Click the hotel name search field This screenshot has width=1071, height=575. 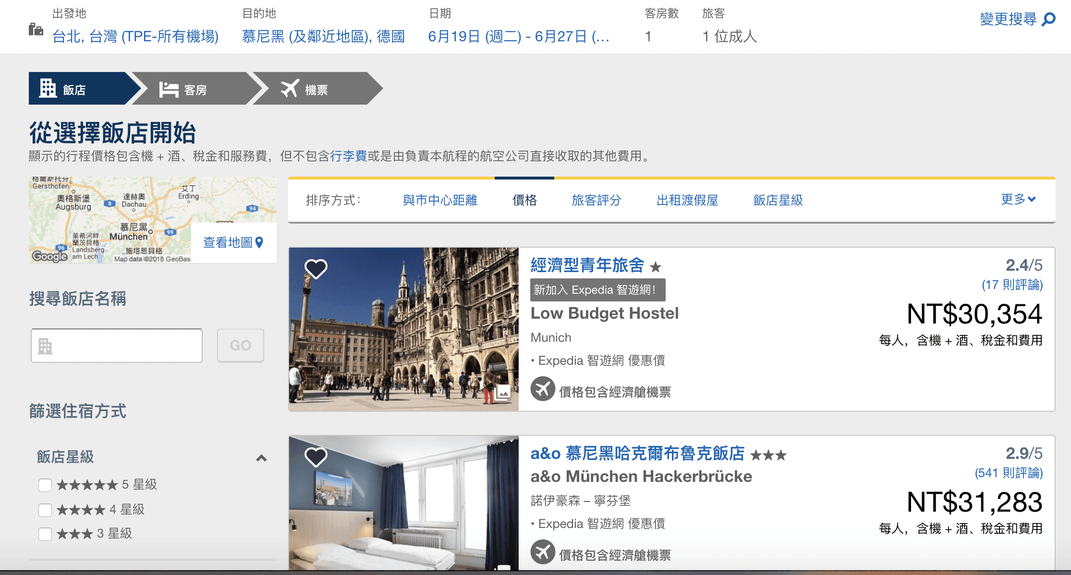click(x=117, y=346)
